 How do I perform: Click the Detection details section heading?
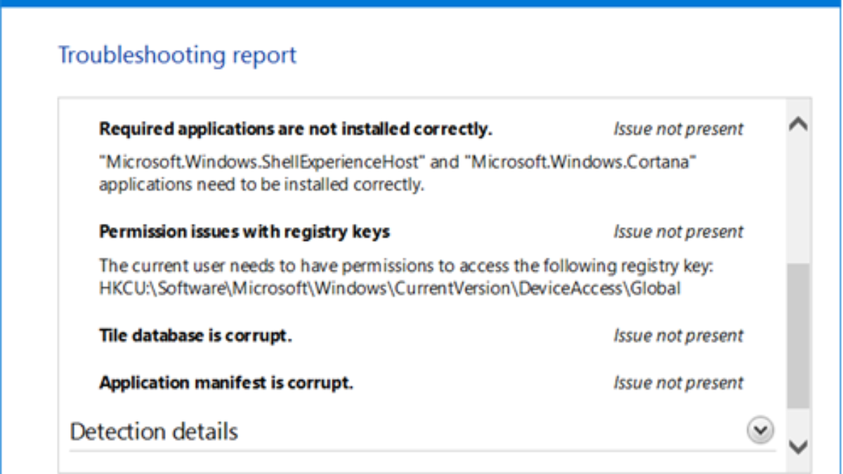click(154, 431)
